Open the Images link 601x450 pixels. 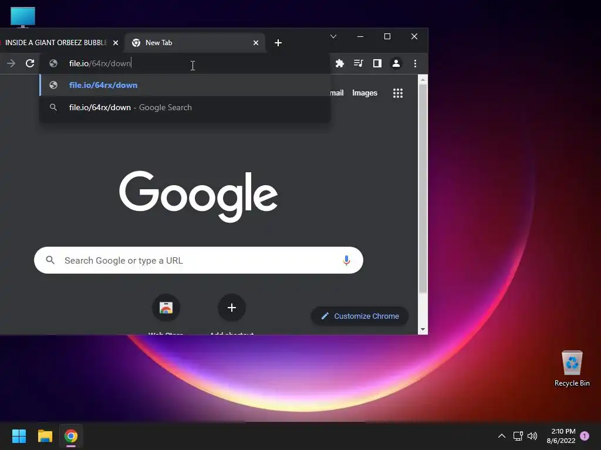[364, 93]
